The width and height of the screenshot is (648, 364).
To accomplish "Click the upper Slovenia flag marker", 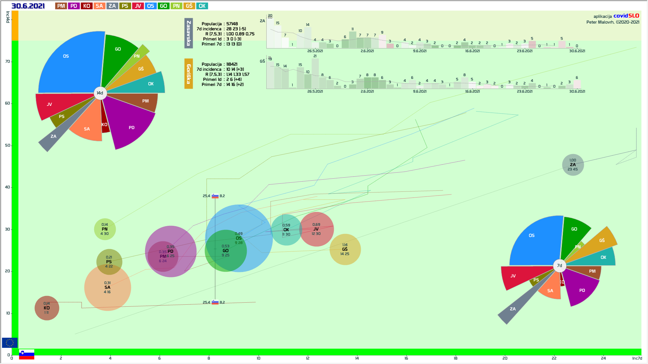I will [215, 196].
